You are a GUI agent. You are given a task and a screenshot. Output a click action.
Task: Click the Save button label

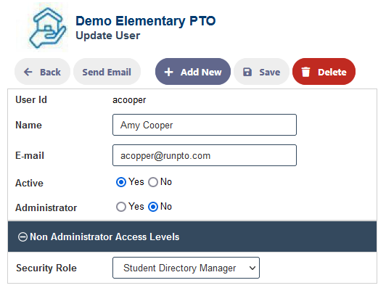pos(270,72)
